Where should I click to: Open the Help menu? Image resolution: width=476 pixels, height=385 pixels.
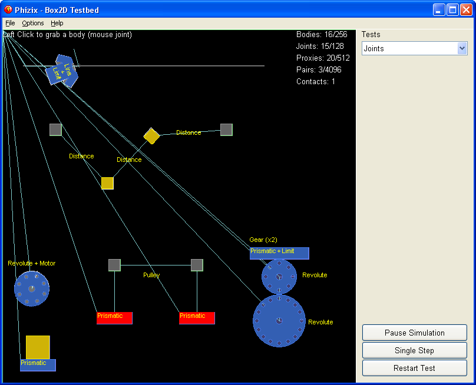point(57,23)
